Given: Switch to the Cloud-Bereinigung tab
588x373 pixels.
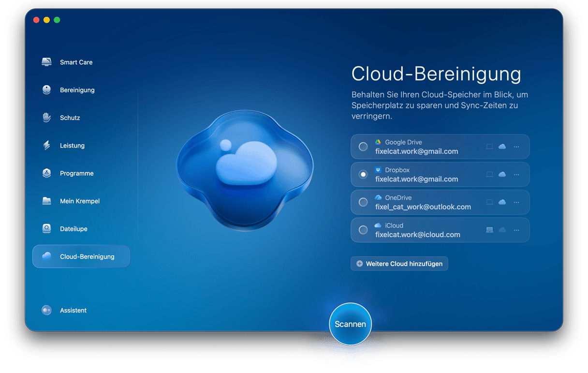Looking at the screenshot, I should pos(81,256).
